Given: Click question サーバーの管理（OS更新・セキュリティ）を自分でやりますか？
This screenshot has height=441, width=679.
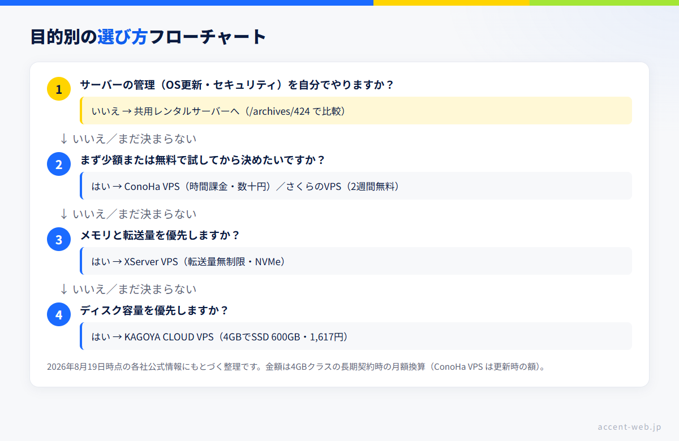Looking at the screenshot, I should 237,85.
